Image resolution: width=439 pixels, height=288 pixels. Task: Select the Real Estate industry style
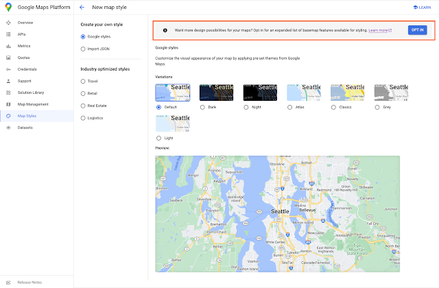83,106
